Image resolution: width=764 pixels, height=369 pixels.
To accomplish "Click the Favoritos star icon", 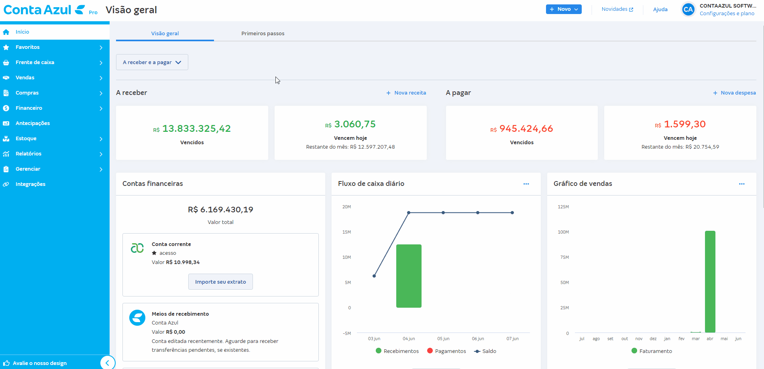I will point(6,47).
